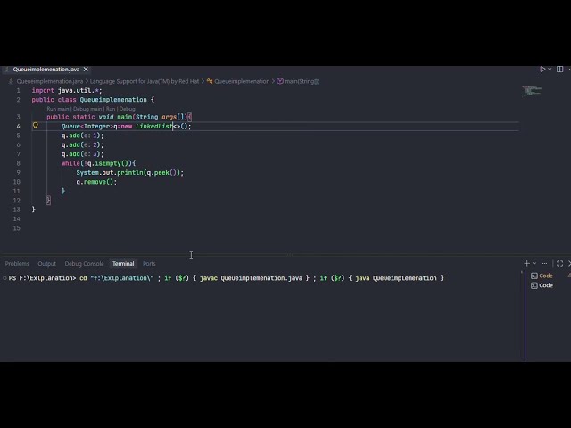Click the import java.util.* line
Screen dimensions: 571x428
click(x=67, y=90)
